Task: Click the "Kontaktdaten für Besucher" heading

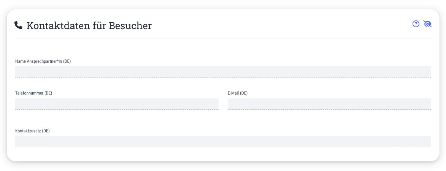Action: point(89,25)
